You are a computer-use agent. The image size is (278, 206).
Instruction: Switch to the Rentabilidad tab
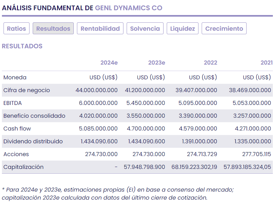click(x=100, y=28)
